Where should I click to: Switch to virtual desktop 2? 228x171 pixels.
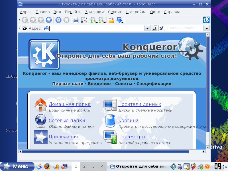click(x=84, y=166)
